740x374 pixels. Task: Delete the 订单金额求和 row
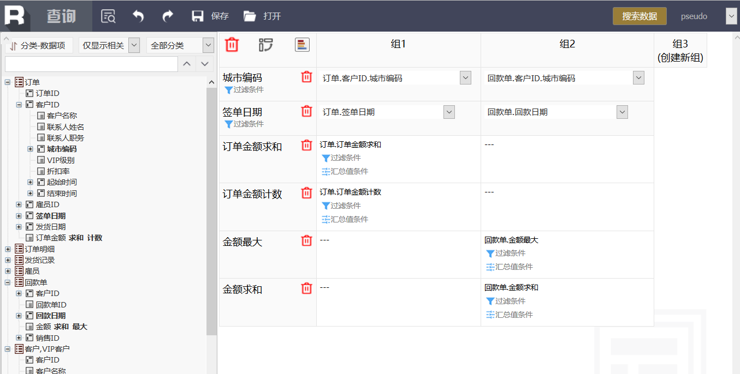306,146
